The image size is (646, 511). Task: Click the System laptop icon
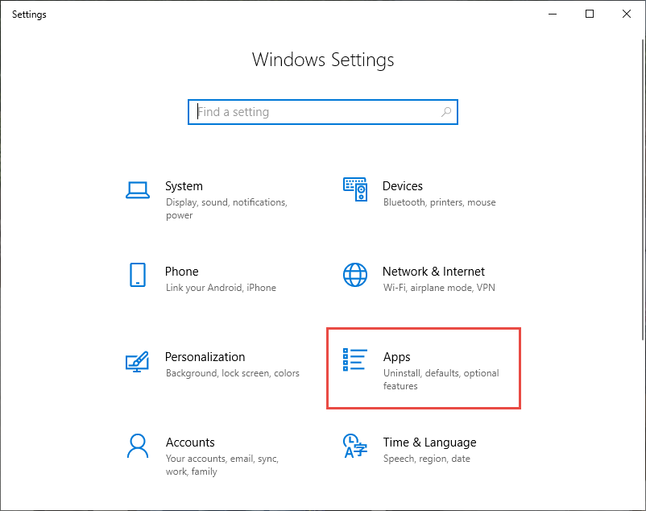(138, 190)
